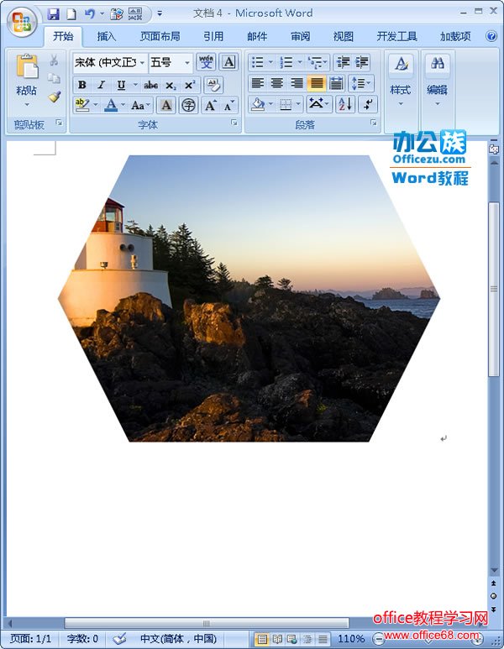Shrink font size
The image size is (504, 649).
pos(229,105)
